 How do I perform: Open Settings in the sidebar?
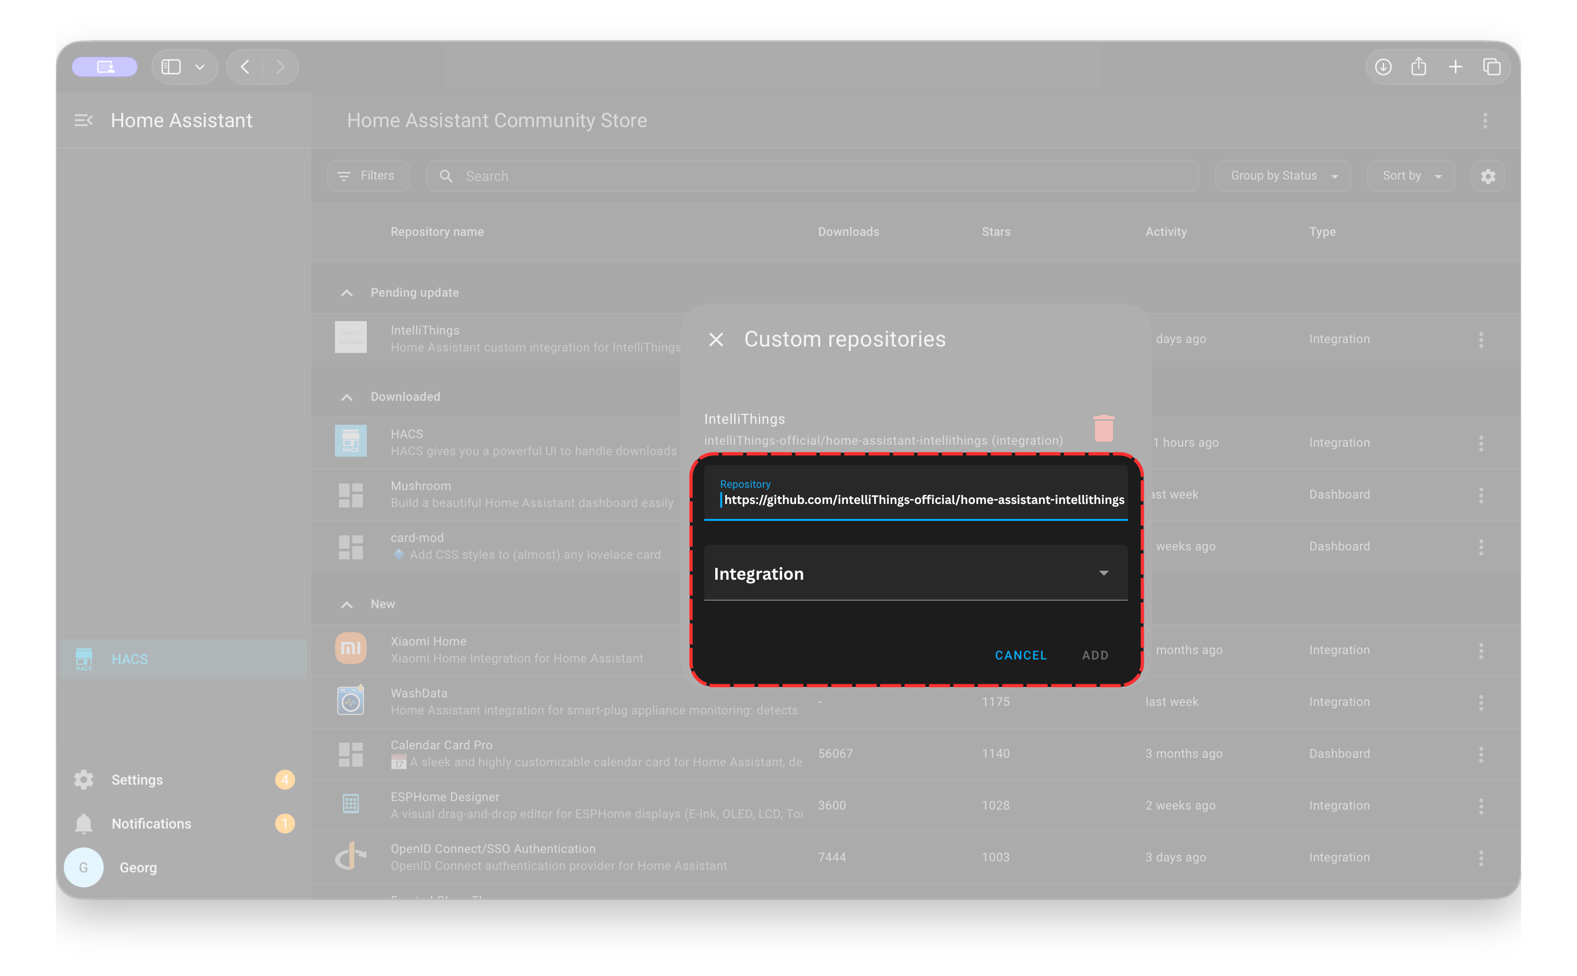(x=183, y=780)
